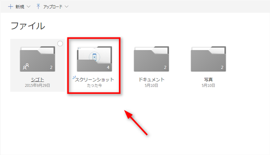The height and width of the screenshot is (155, 270).
Task: Open the 写真 folder thumbnail
Action: [208, 59]
